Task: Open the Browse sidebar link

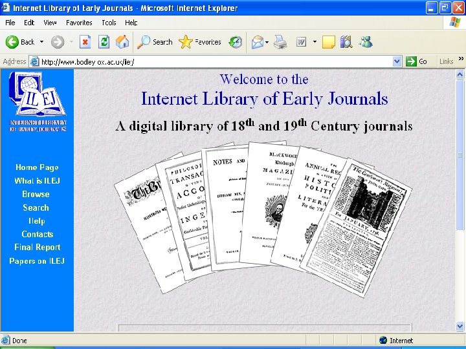Action: 36,194
